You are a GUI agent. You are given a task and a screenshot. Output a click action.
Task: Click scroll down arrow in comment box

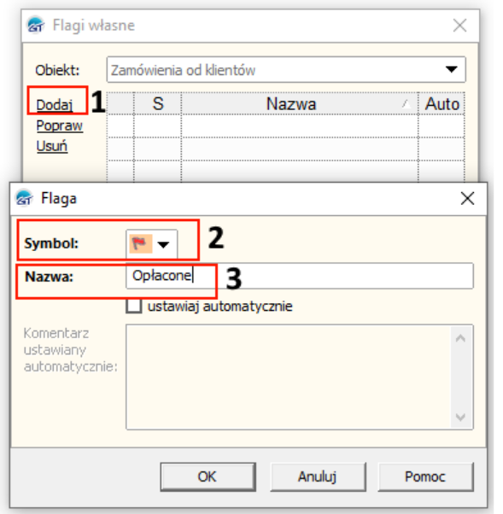pos(460,417)
